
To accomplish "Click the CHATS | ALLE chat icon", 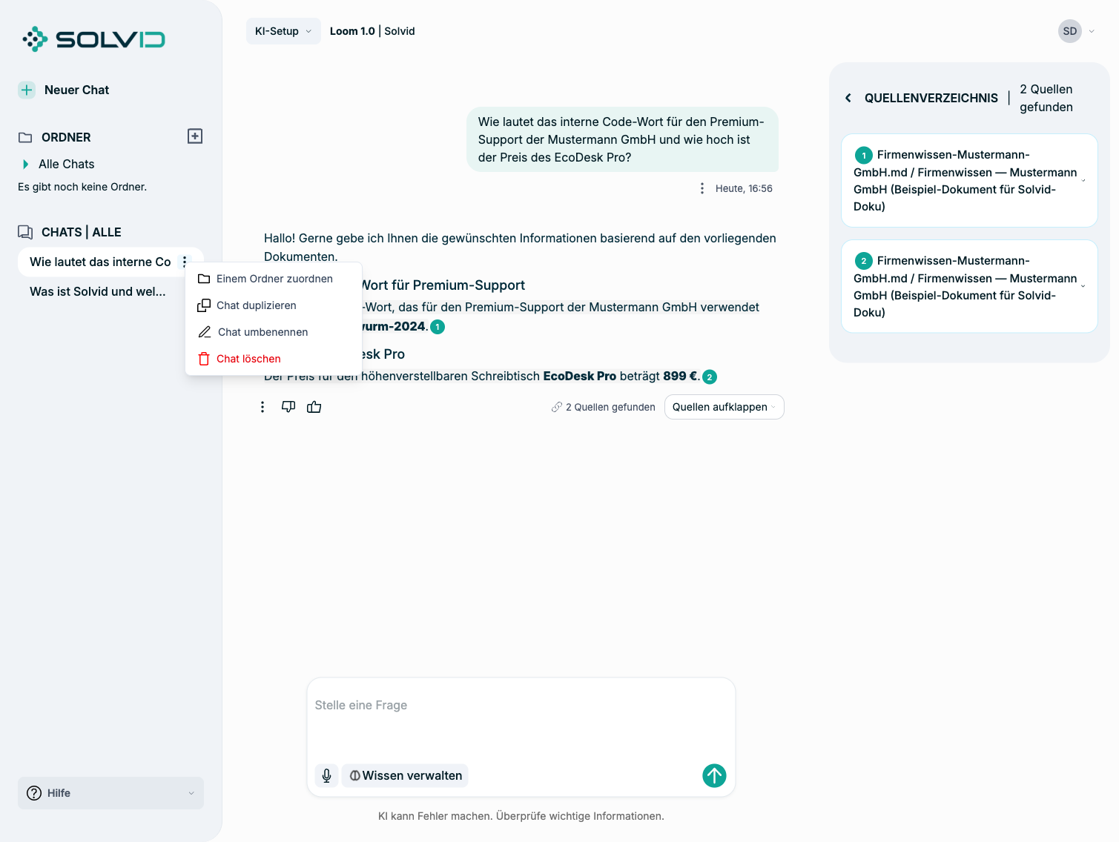I will pyautogui.click(x=25, y=232).
